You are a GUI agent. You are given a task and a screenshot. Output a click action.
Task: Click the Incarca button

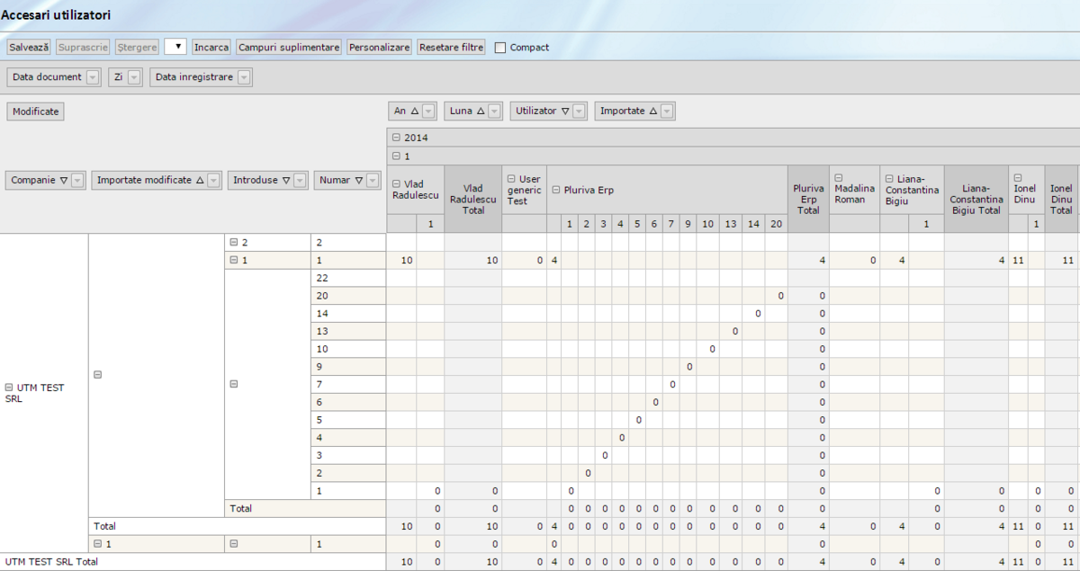coord(211,47)
